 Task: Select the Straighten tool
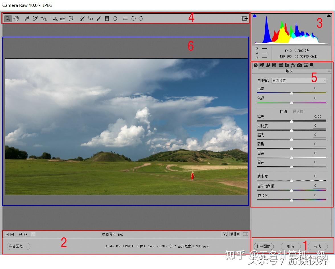coord(63,19)
